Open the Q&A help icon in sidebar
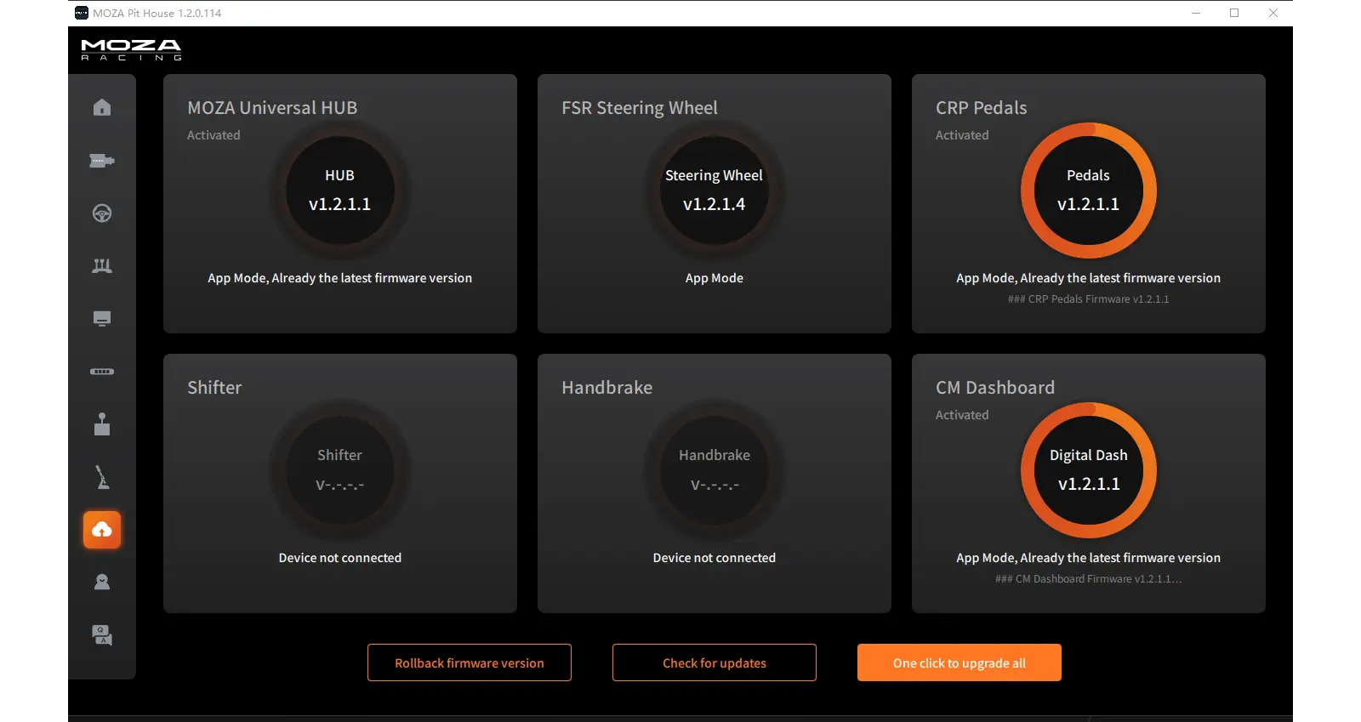The width and height of the screenshot is (1361, 722). [102, 635]
